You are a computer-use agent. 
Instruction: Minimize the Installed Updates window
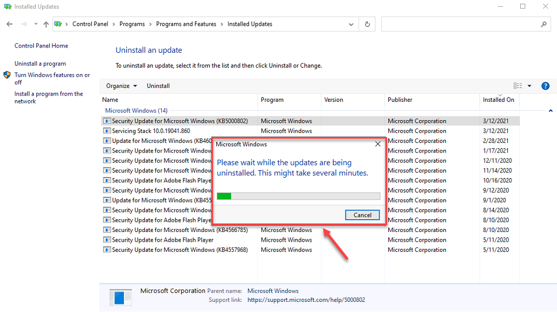(x=500, y=6)
